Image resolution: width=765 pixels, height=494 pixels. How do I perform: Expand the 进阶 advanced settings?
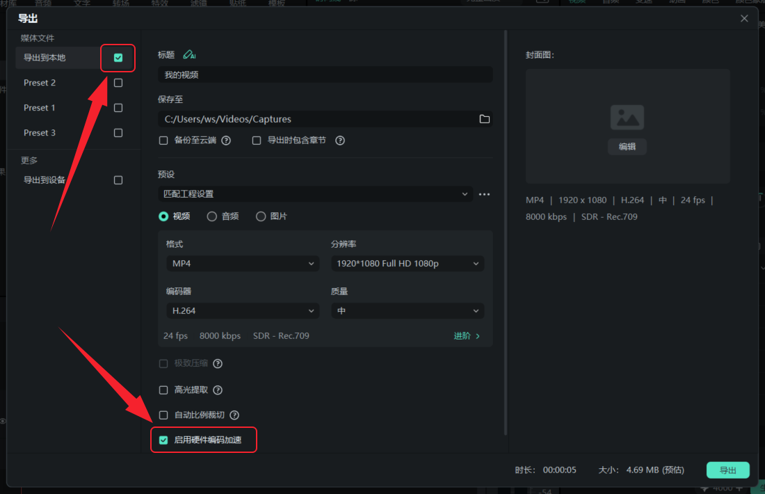tap(467, 336)
